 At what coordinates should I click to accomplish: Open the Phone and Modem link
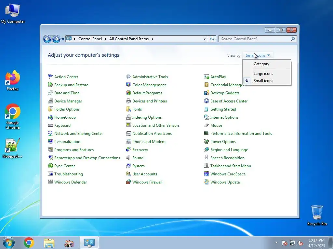[x=149, y=142]
